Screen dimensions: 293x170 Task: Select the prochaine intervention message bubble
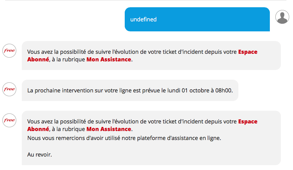130,90
